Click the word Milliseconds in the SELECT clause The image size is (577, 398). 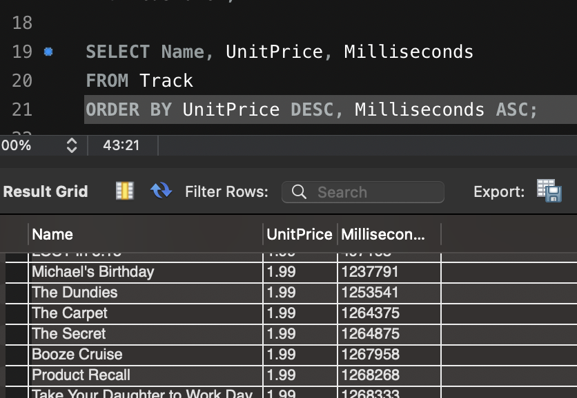(x=409, y=52)
